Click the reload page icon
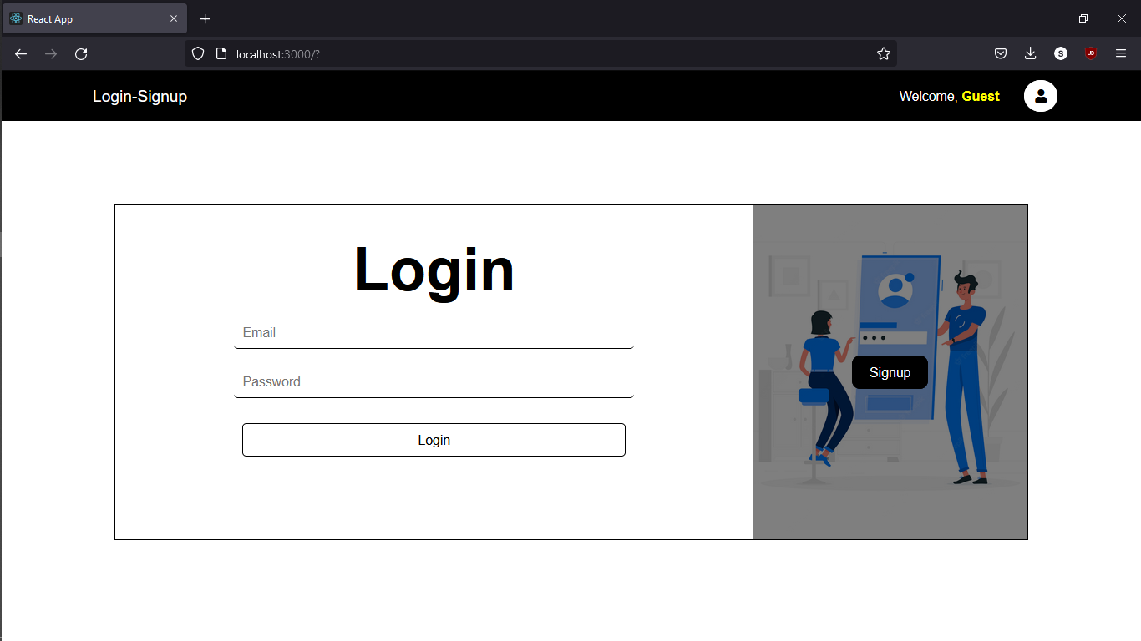The image size is (1141, 641). click(x=81, y=53)
